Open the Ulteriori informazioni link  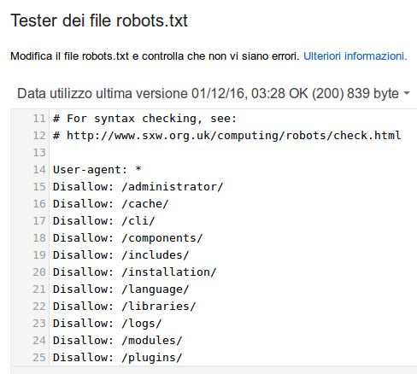355,56
